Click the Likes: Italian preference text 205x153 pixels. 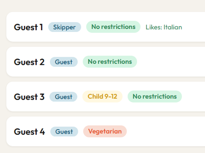tap(164, 27)
